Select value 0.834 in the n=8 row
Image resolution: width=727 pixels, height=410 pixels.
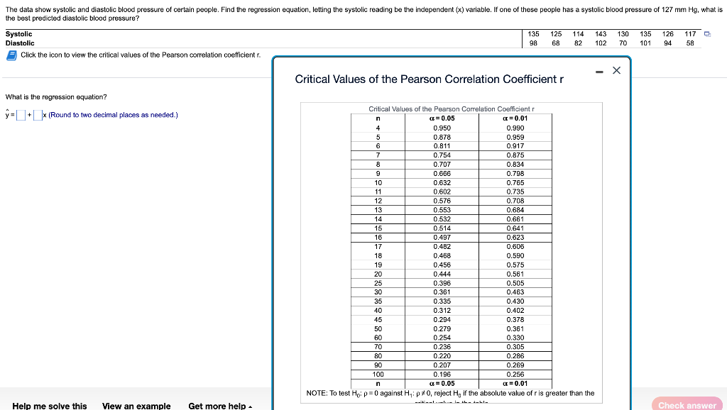(x=515, y=165)
